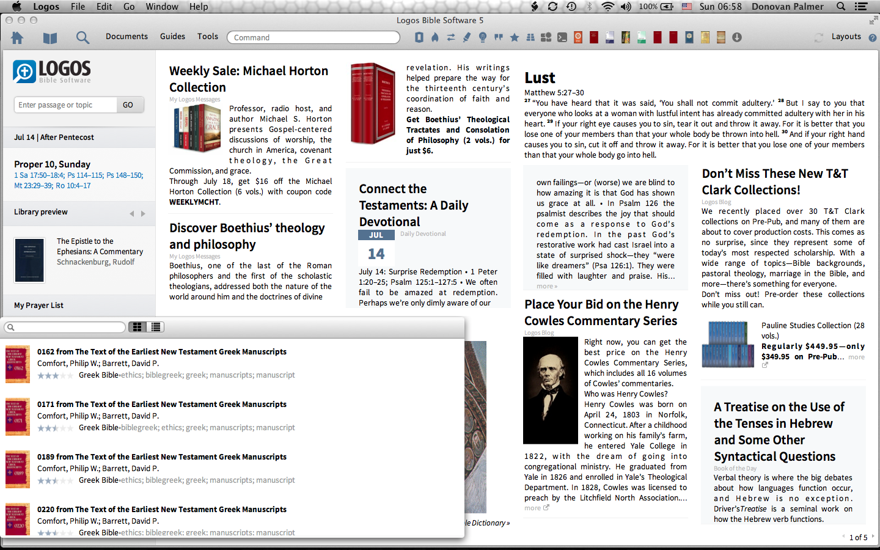Select the highlighter shortcut icon

467,37
